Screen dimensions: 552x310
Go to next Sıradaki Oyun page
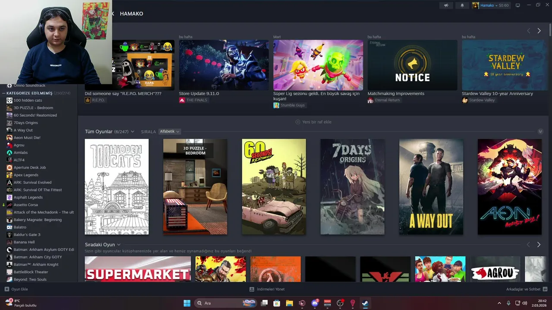(539, 245)
